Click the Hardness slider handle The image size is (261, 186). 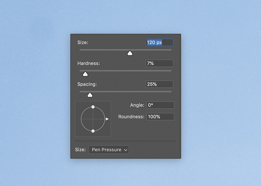[x=85, y=74]
